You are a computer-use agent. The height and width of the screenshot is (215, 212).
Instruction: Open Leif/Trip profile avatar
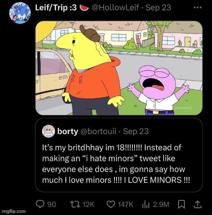point(20,13)
